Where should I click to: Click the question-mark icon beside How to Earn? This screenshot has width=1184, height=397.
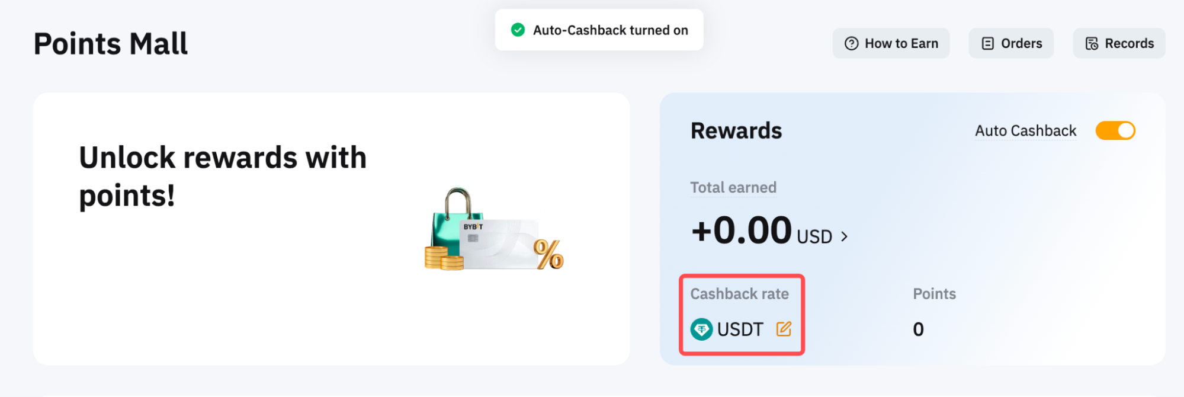[x=851, y=43]
